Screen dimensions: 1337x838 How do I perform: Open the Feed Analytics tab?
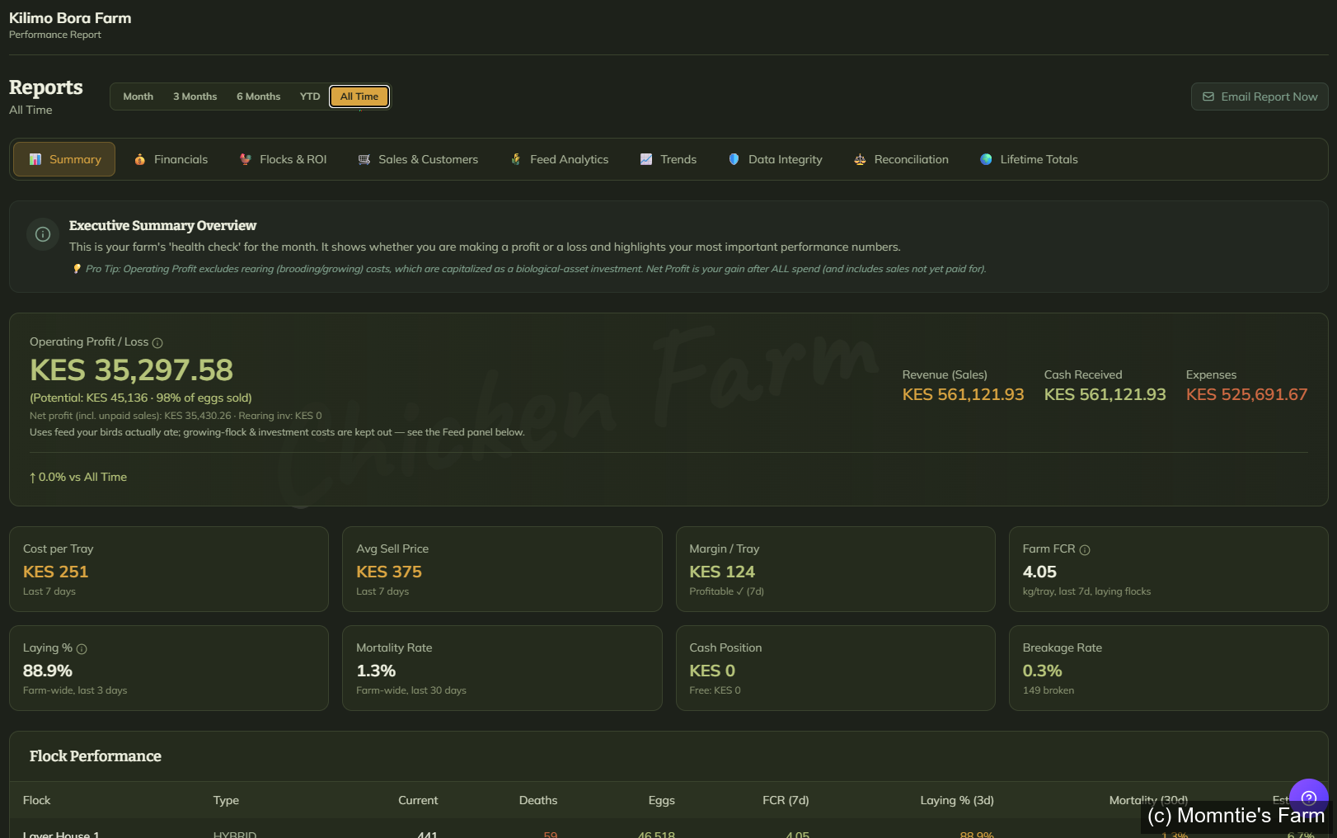[560, 159]
